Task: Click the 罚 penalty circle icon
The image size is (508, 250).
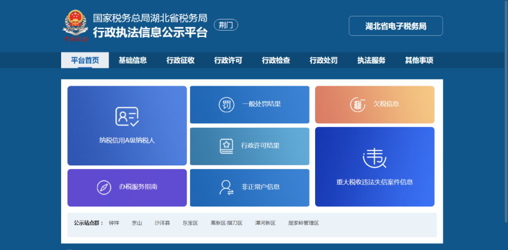Action: 226,105
